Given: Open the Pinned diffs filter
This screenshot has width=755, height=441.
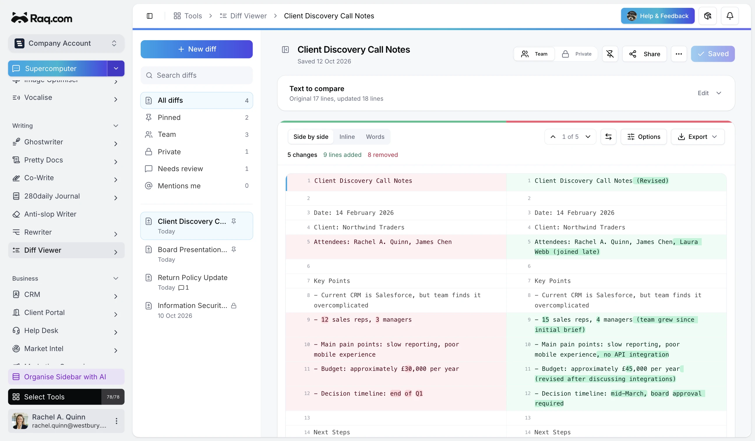Looking at the screenshot, I should (x=197, y=117).
